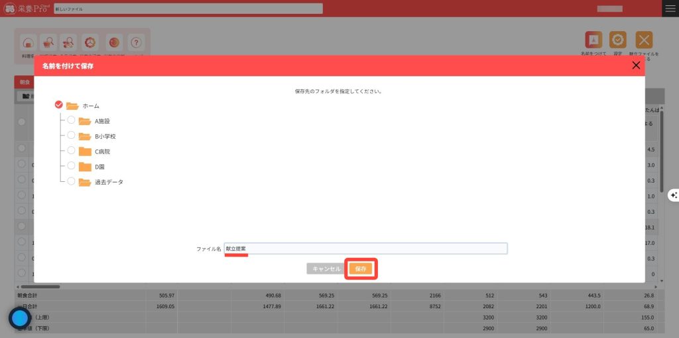Select the D園 radio button
679x338 pixels.
(x=71, y=166)
